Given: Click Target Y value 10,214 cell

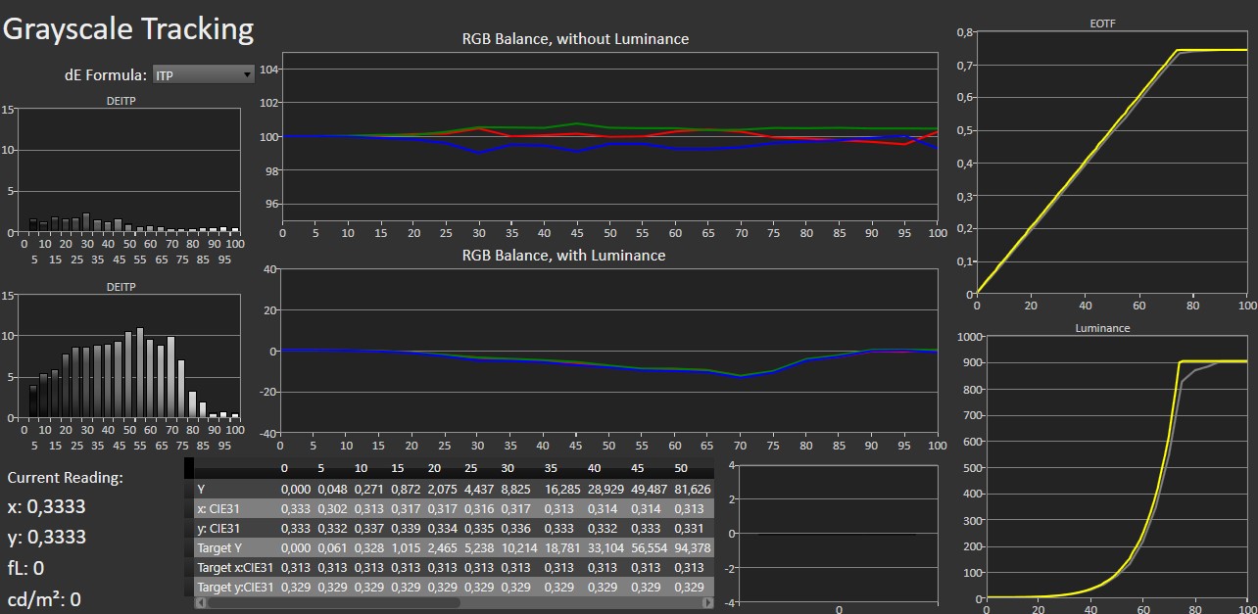Looking at the screenshot, I should 518,547.
